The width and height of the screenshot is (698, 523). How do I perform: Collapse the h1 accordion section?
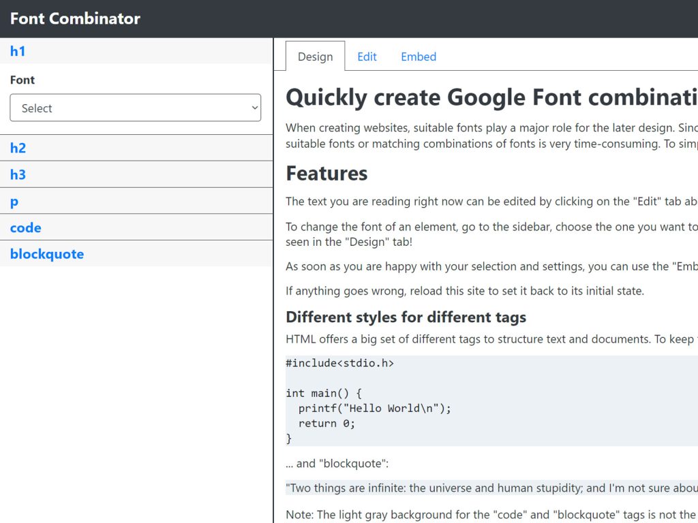click(x=18, y=51)
